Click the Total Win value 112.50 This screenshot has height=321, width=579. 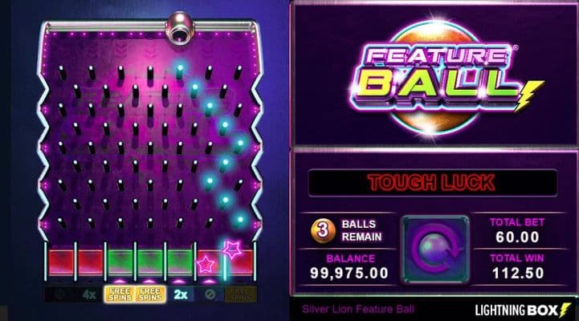(x=518, y=273)
